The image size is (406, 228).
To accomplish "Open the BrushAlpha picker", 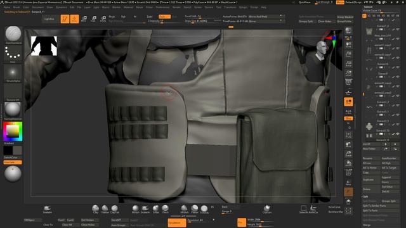I will click(x=13, y=73).
